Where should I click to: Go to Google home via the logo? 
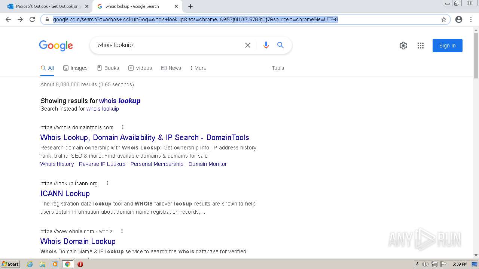pyautogui.click(x=56, y=46)
